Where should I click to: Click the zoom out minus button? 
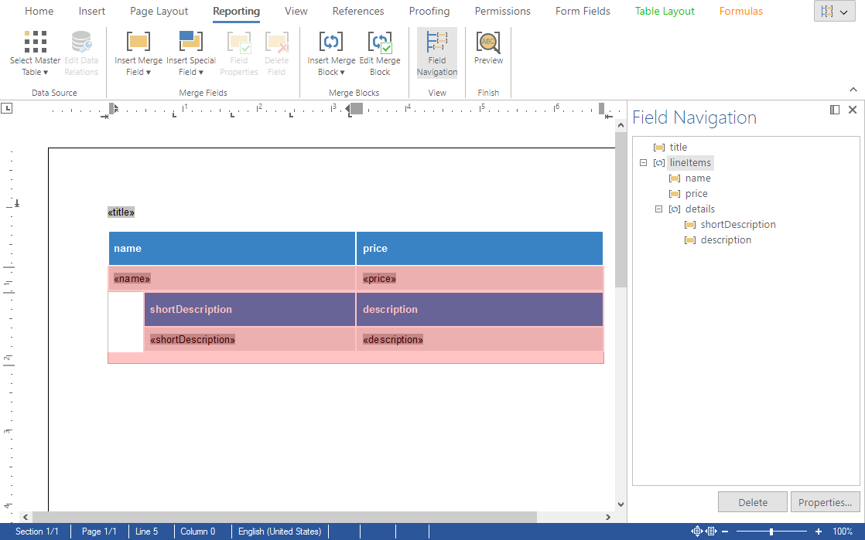coord(725,532)
